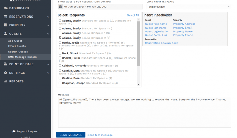Check the Banks, Joelle recipient box
This screenshot has height=138, width=237.
pyautogui.click(x=60, y=43)
